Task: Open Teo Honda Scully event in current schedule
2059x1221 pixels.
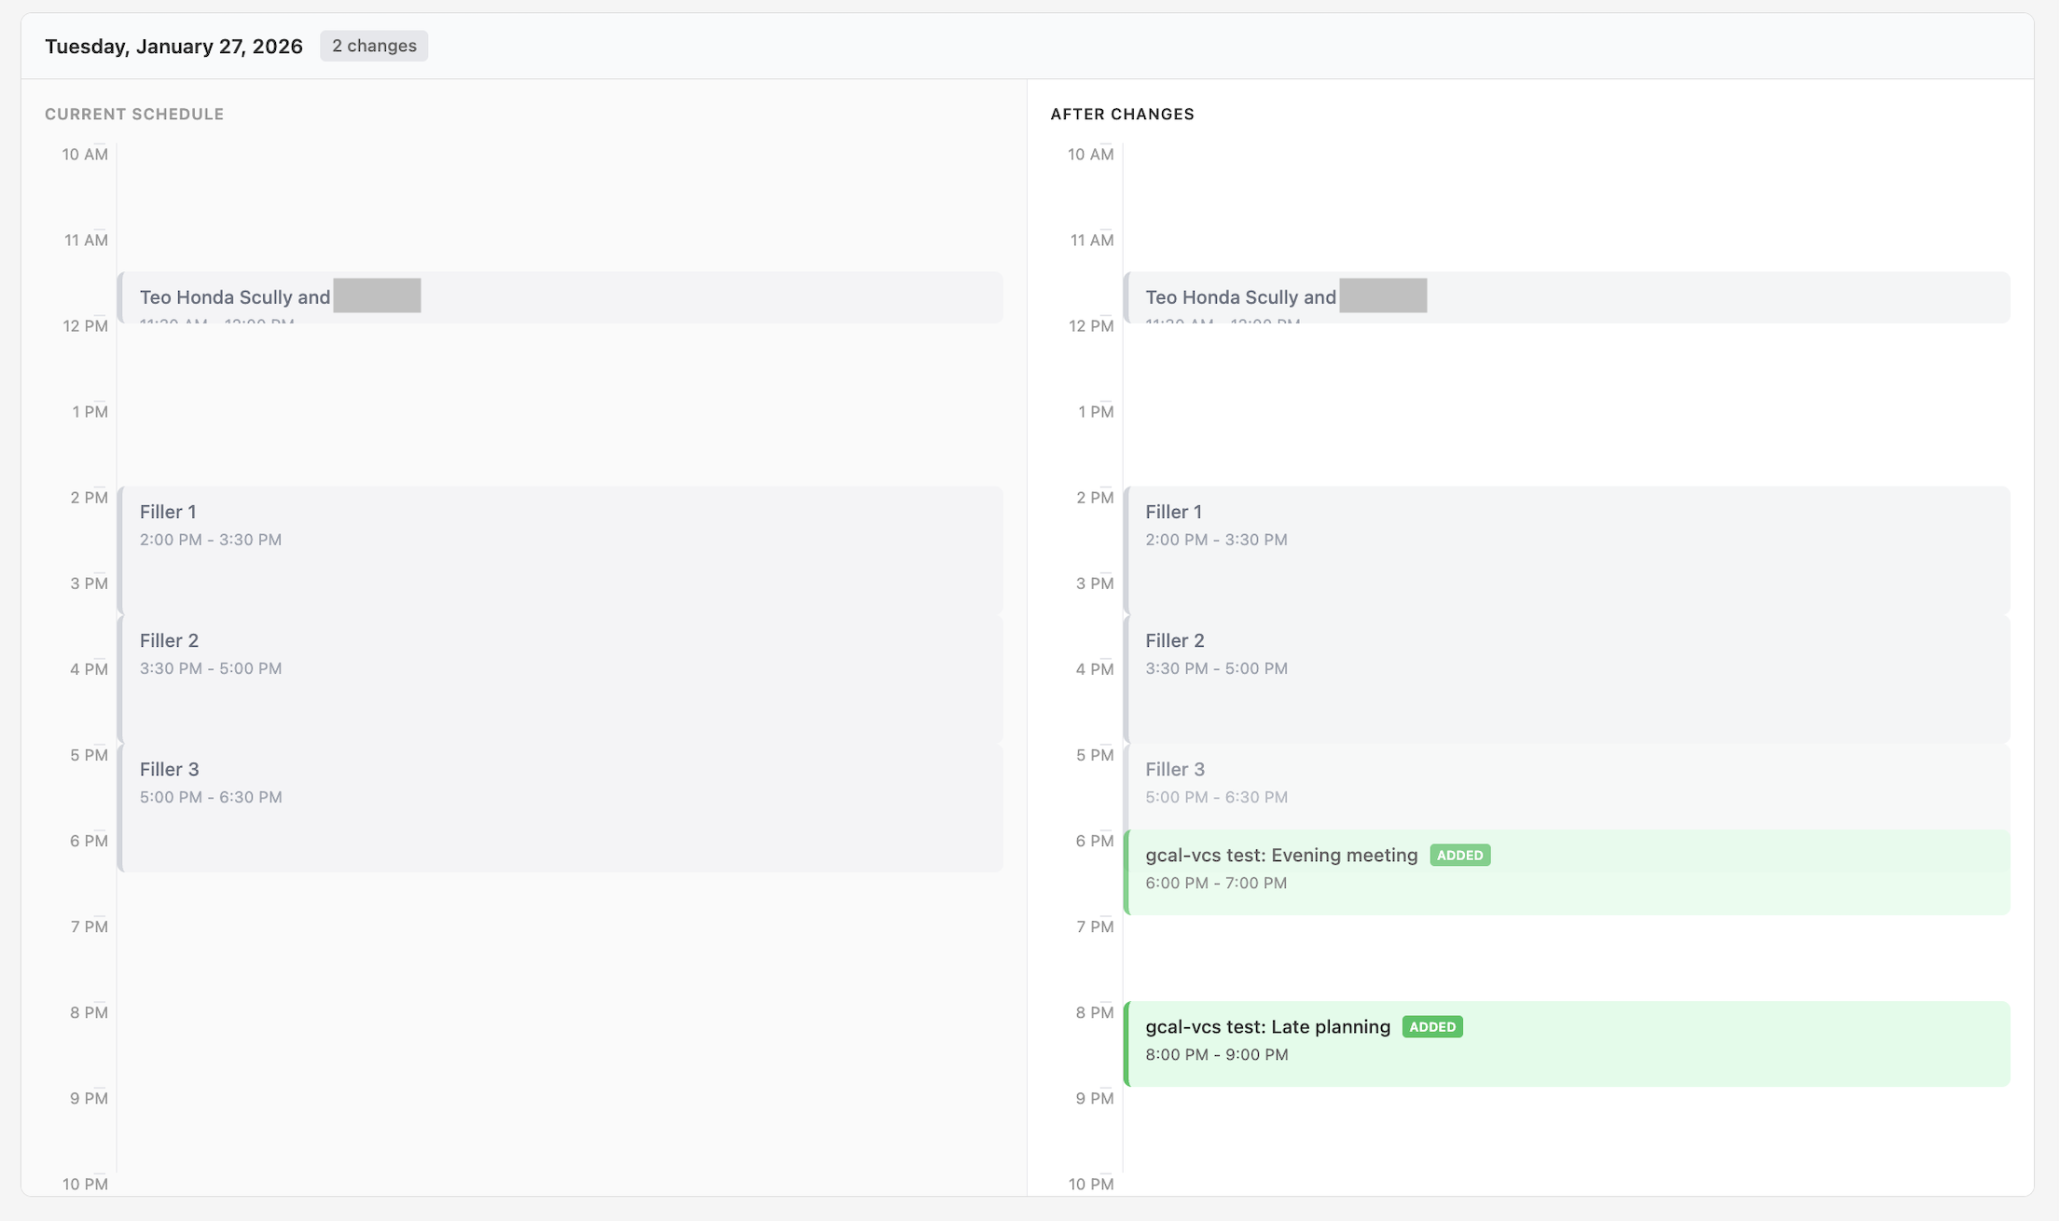Action: point(560,297)
